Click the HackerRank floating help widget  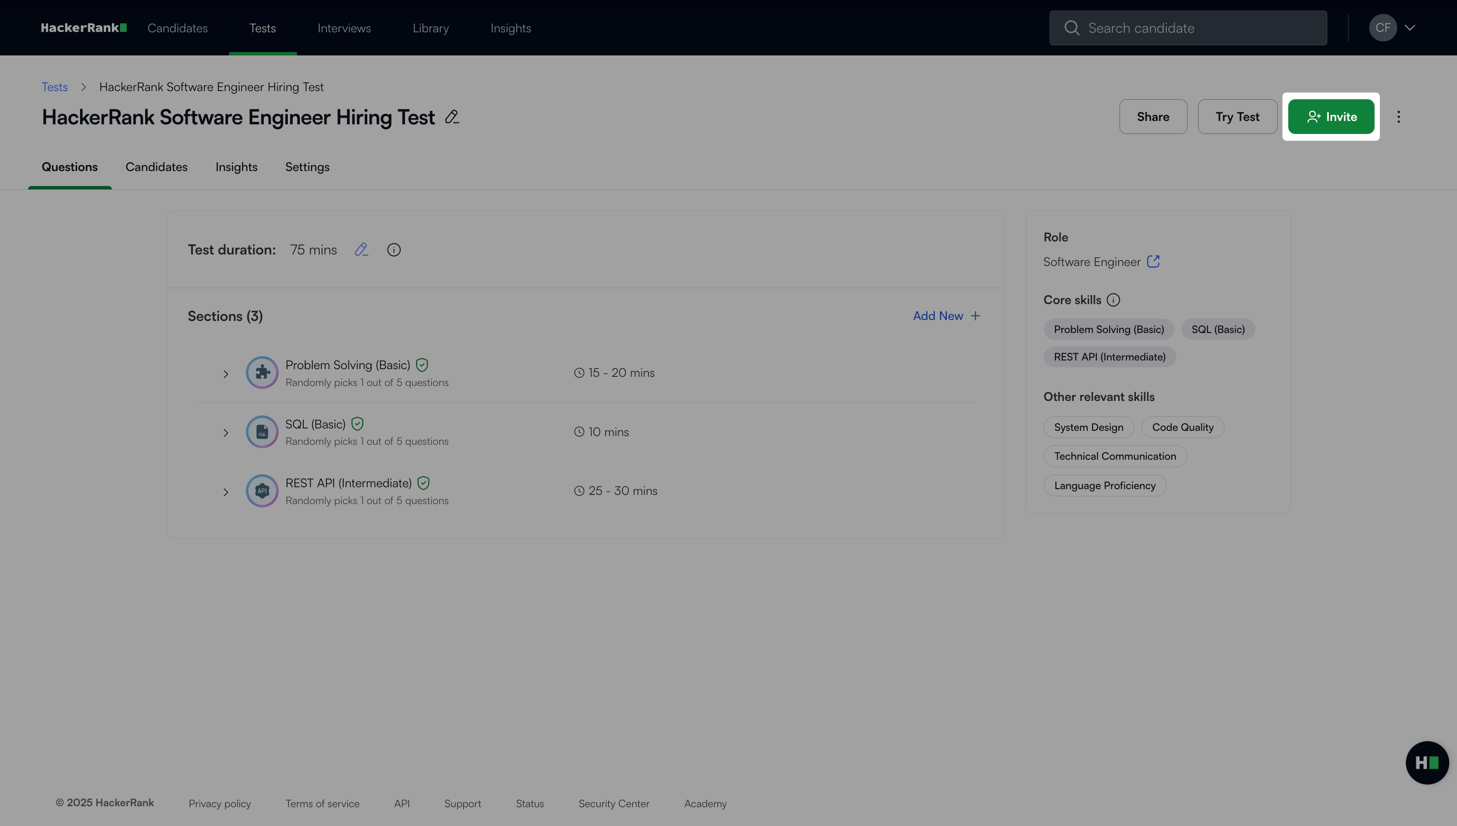click(1426, 762)
